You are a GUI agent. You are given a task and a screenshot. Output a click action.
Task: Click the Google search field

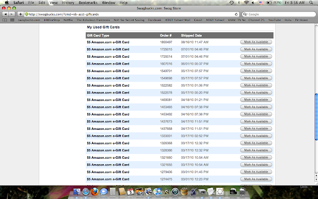pyautogui.click(x=279, y=14)
